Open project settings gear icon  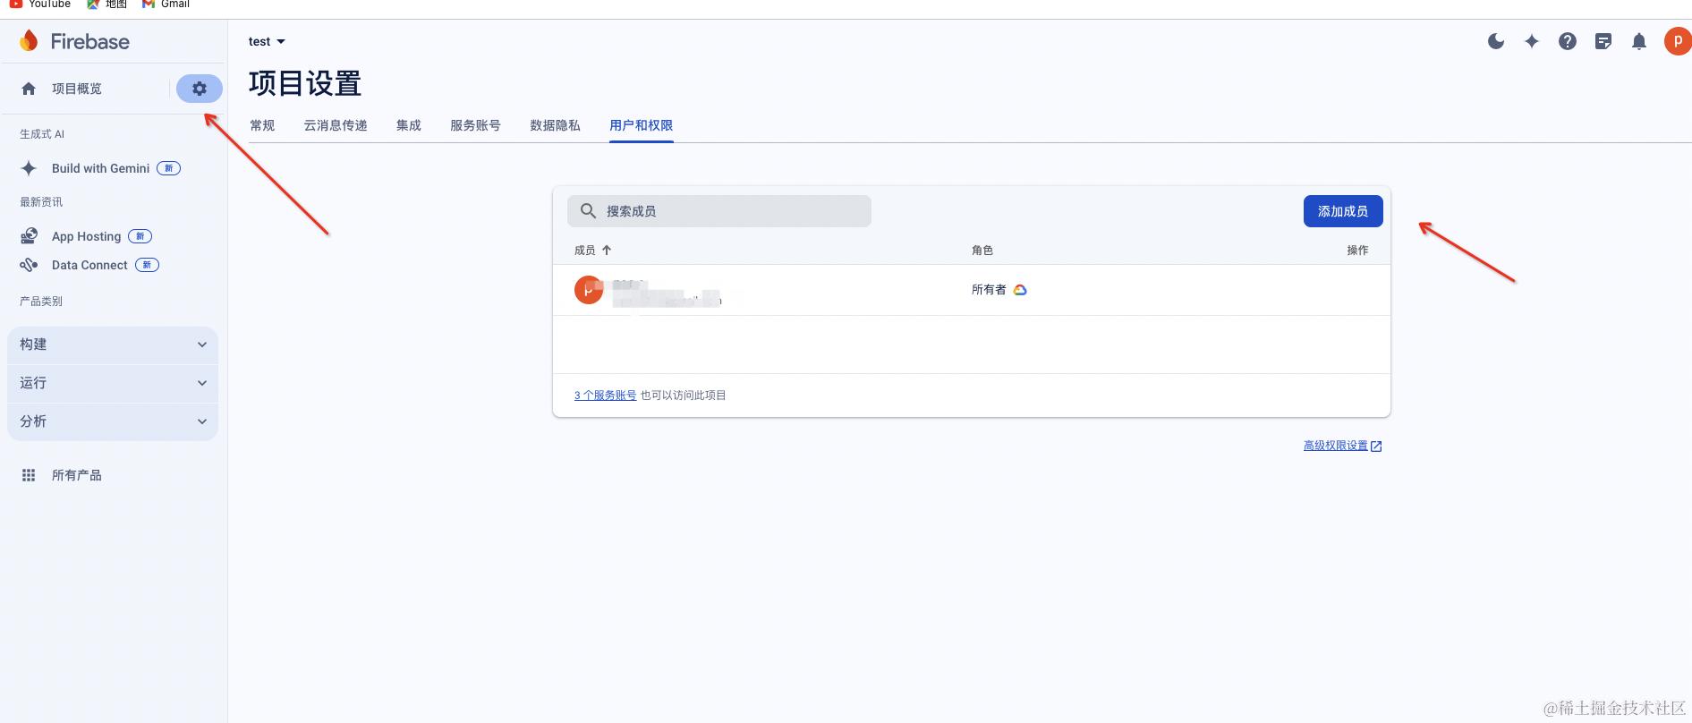click(x=200, y=89)
